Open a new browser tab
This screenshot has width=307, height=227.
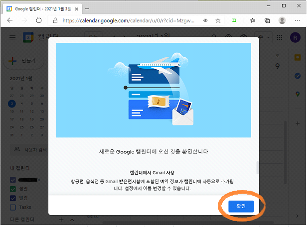click(87, 8)
